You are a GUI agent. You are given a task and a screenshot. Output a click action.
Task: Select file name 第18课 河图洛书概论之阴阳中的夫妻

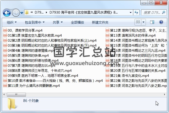coord(138,61)
